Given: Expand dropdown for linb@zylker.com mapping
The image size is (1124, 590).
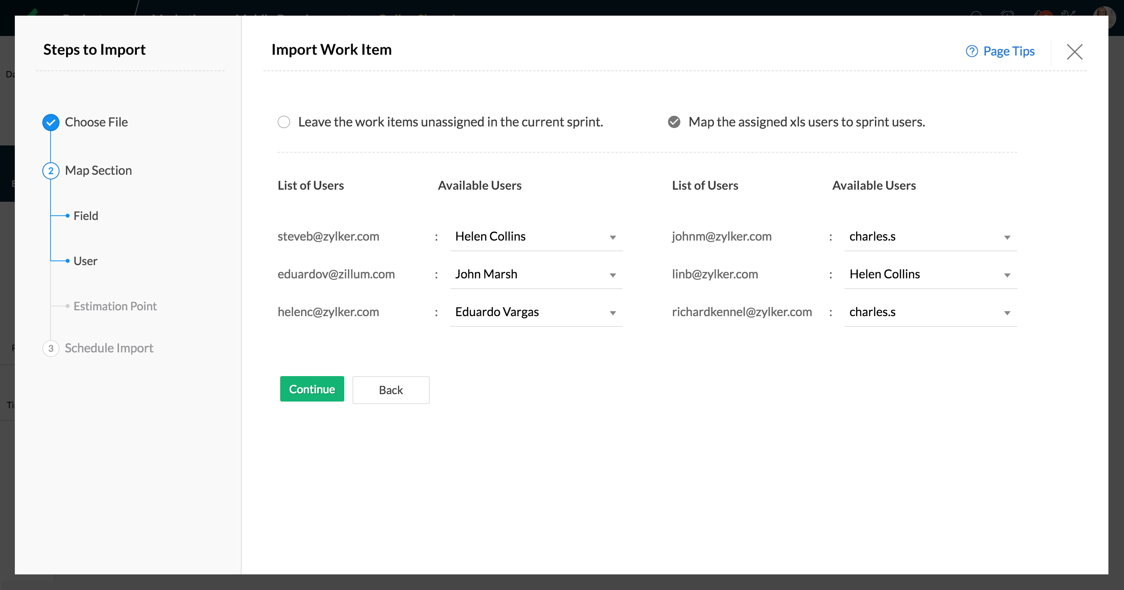Looking at the screenshot, I should pyautogui.click(x=1007, y=275).
